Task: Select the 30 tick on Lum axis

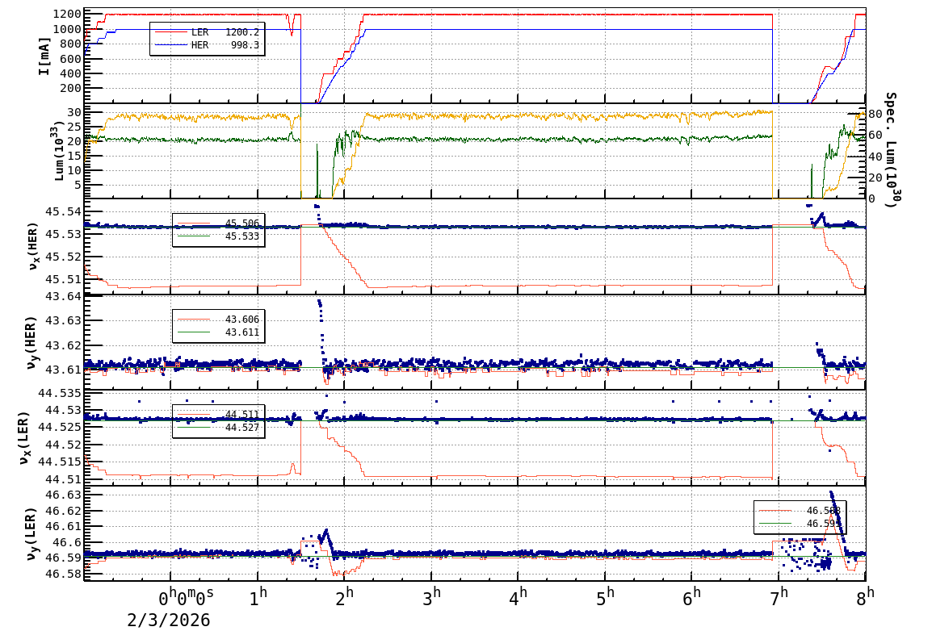Action: pyautogui.click(x=74, y=112)
